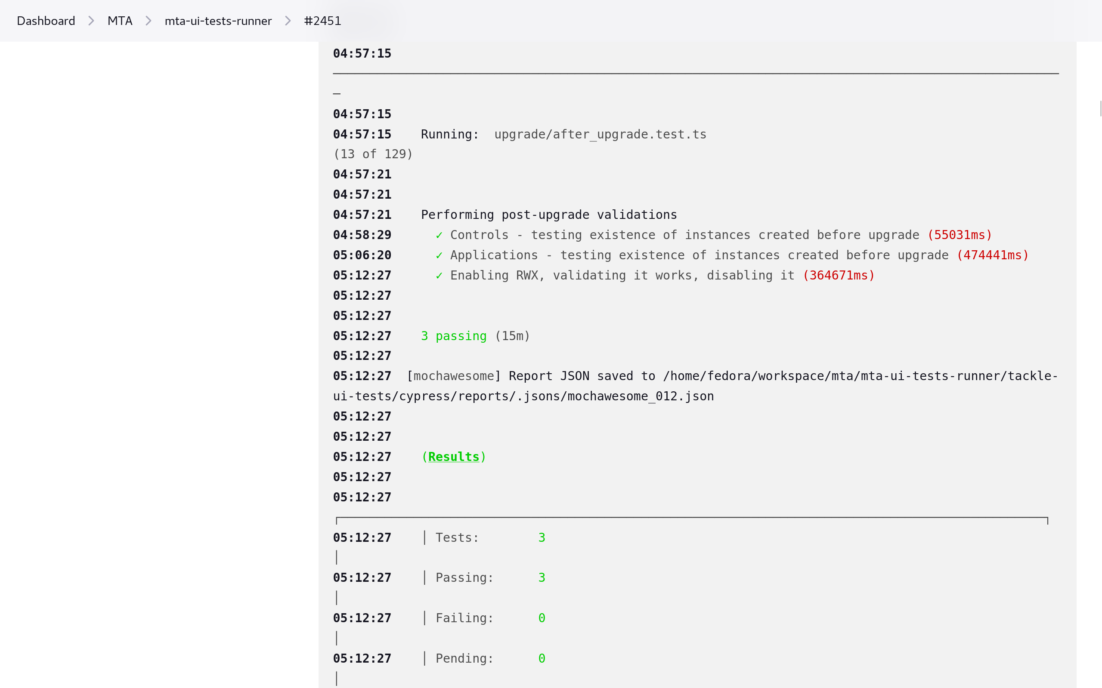Screen dimensions: 1102x688
Task: Click the Dashboard breadcrumb link
Action: (46, 21)
